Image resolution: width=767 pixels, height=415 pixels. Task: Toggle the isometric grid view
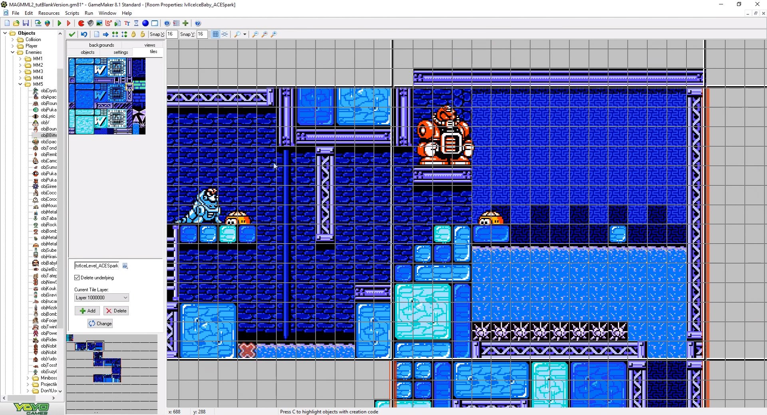point(225,34)
